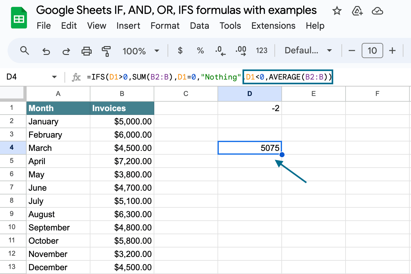The width and height of the screenshot is (411, 274).
Task: Open the search menus magnifier tool
Action: click(x=24, y=51)
